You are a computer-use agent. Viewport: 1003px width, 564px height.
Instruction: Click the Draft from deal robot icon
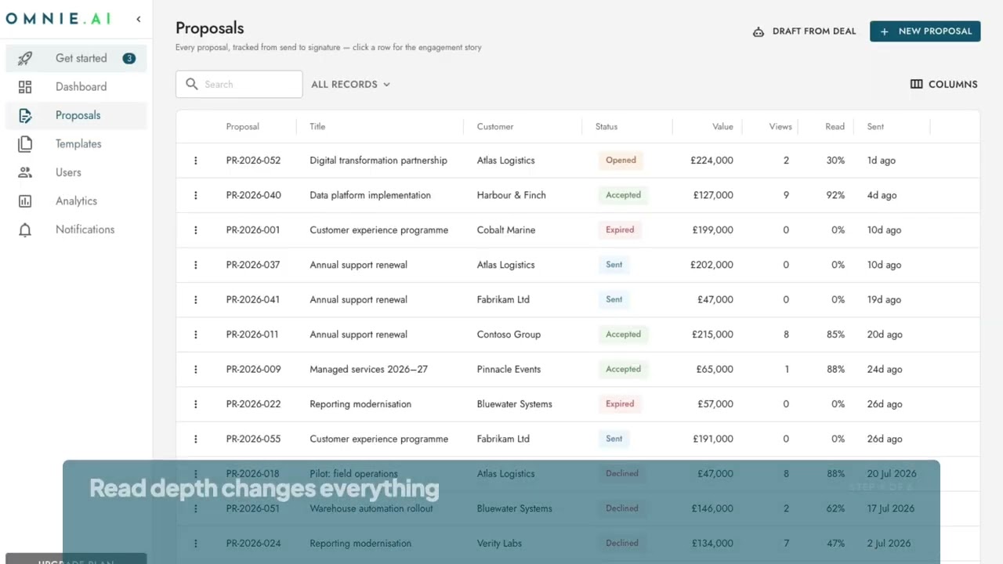coord(758,31)
